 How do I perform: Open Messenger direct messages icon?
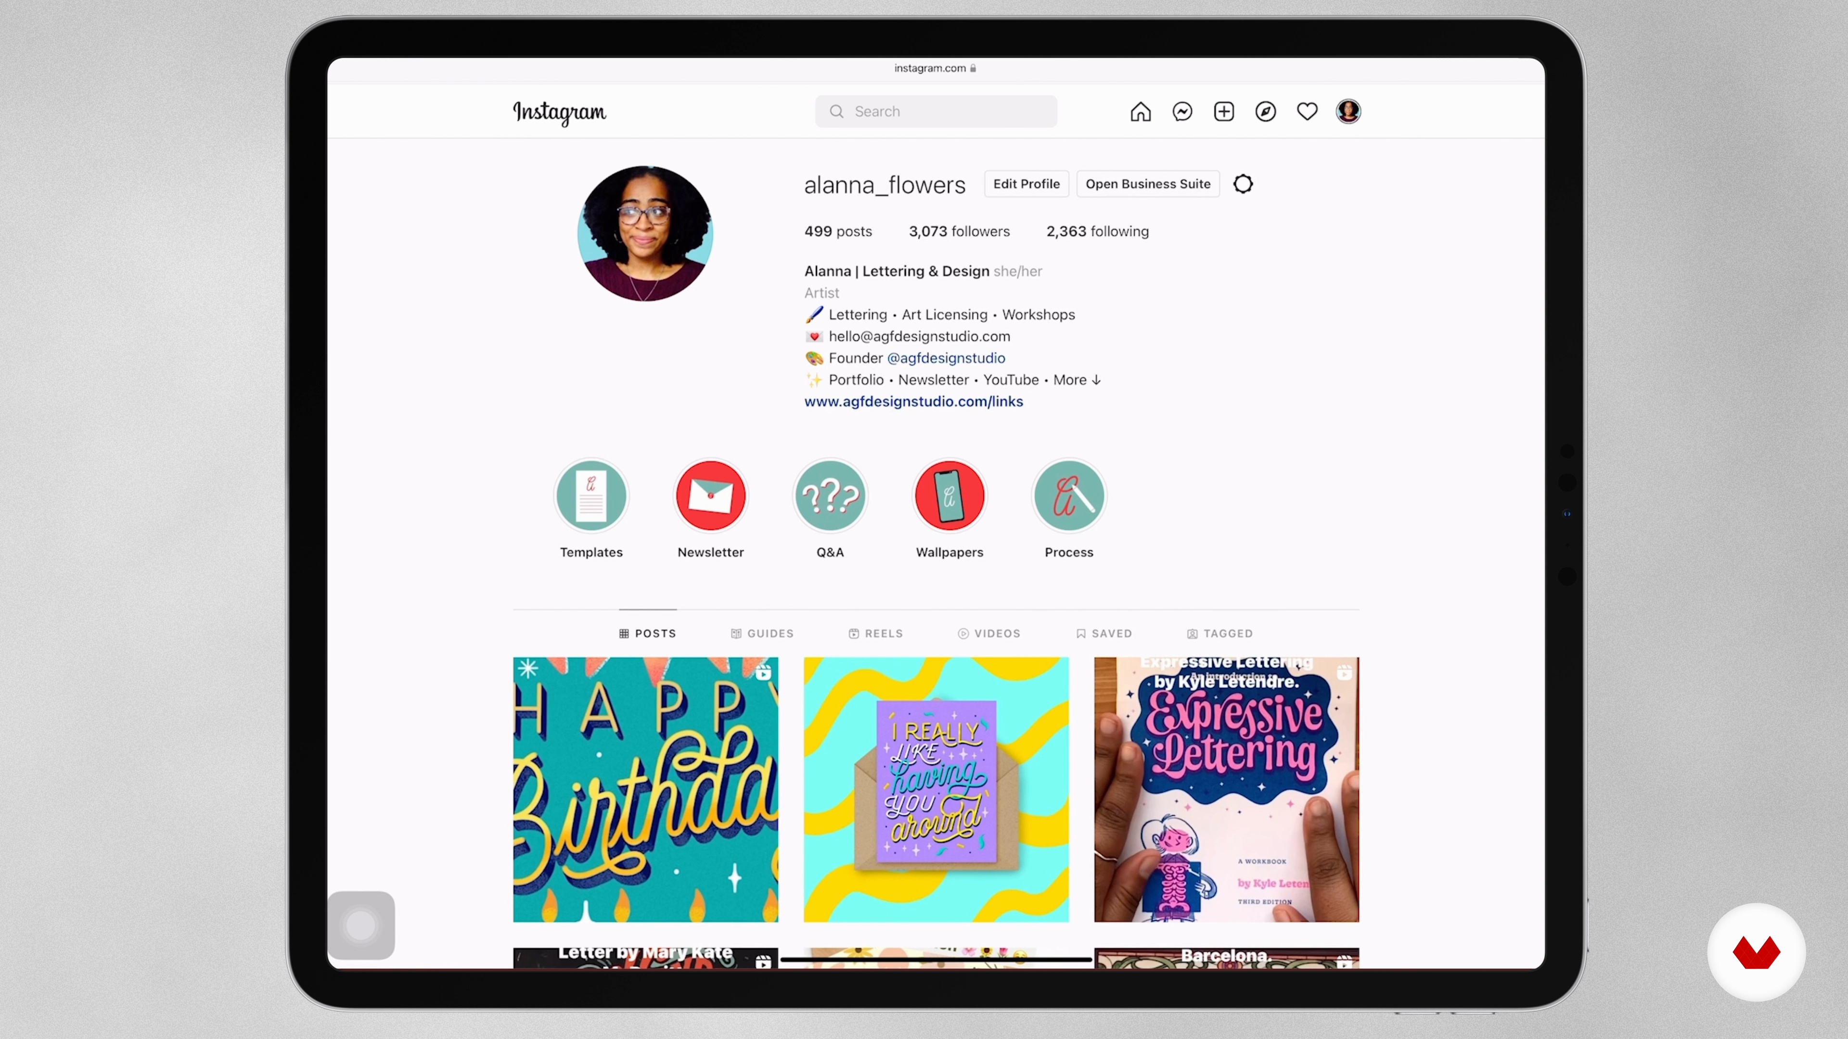pos(1182,112)
